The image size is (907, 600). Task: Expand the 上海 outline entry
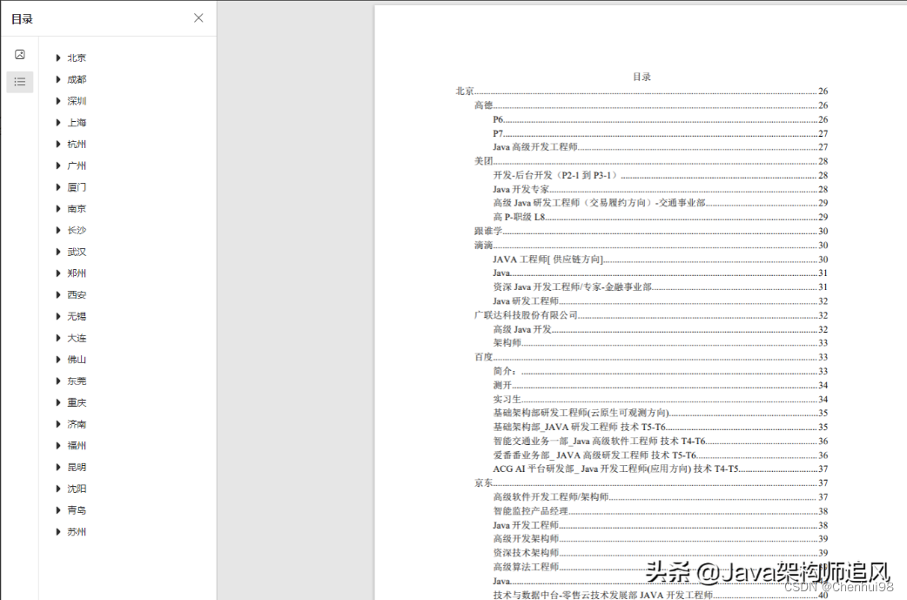coord(57,123)
